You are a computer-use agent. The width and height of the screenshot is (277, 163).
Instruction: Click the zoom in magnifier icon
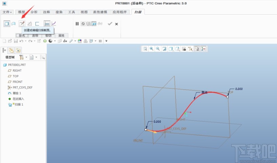pos(152,49)
